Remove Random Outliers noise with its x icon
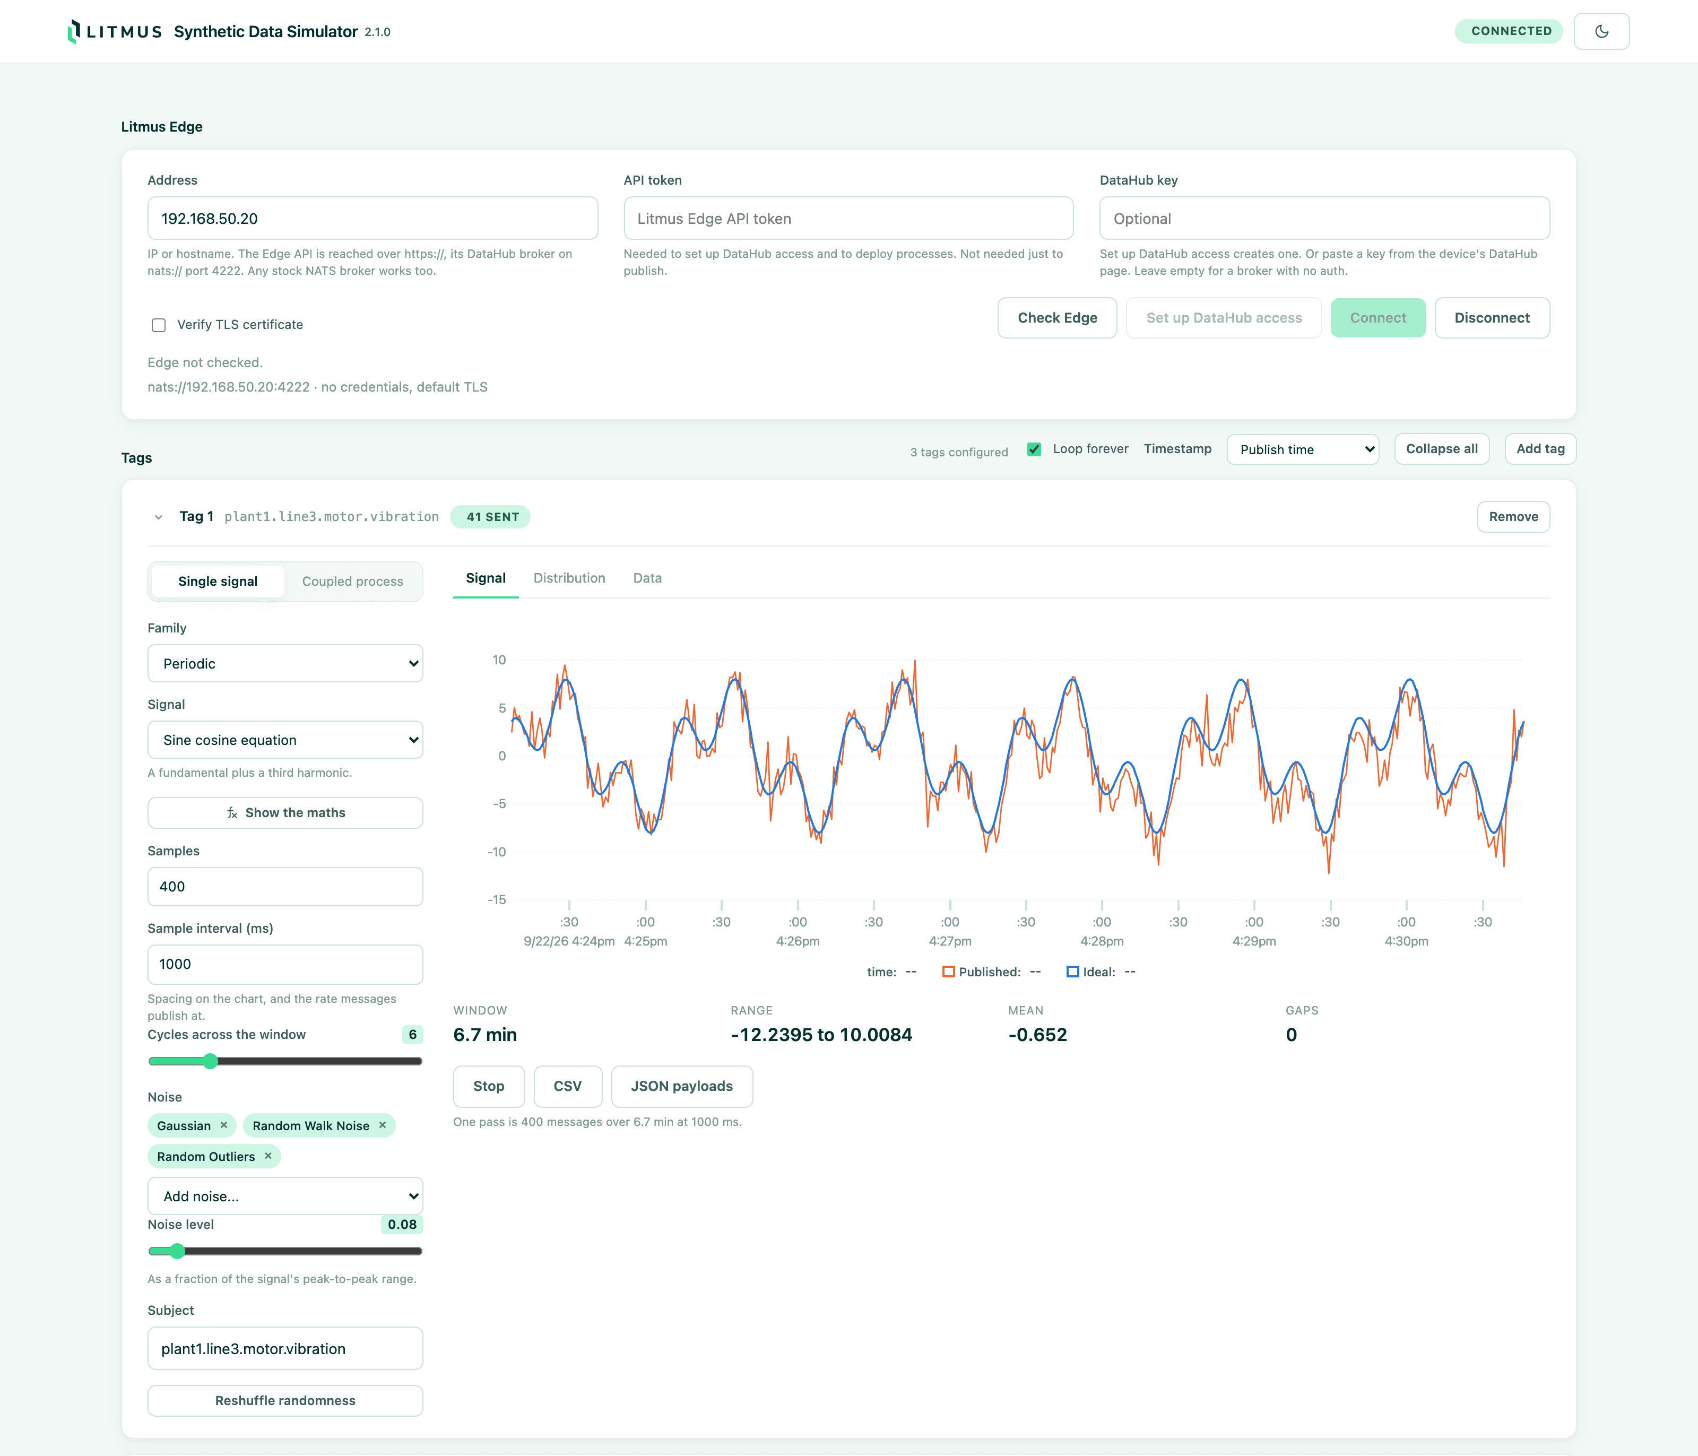The image size is (1698, 1456). coord(268,1156)
